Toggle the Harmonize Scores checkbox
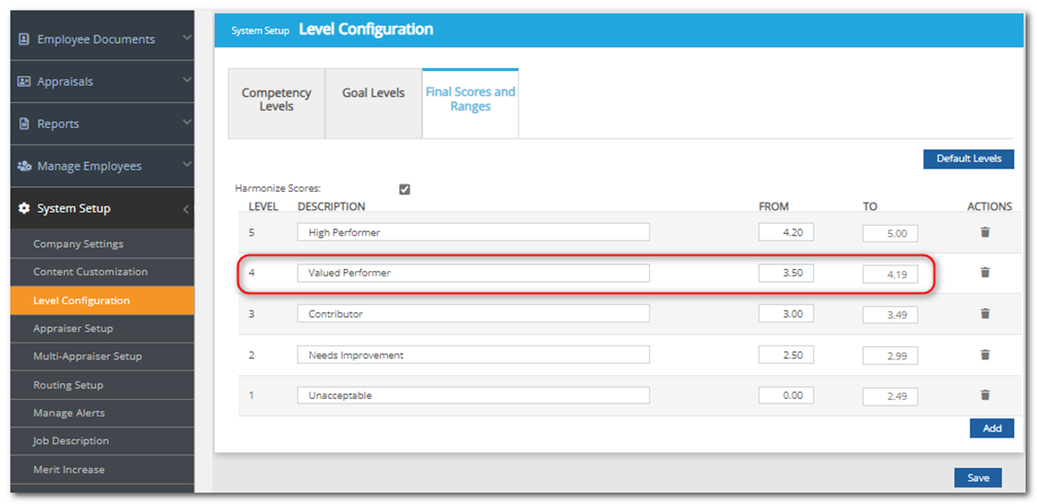 (405, 189)
